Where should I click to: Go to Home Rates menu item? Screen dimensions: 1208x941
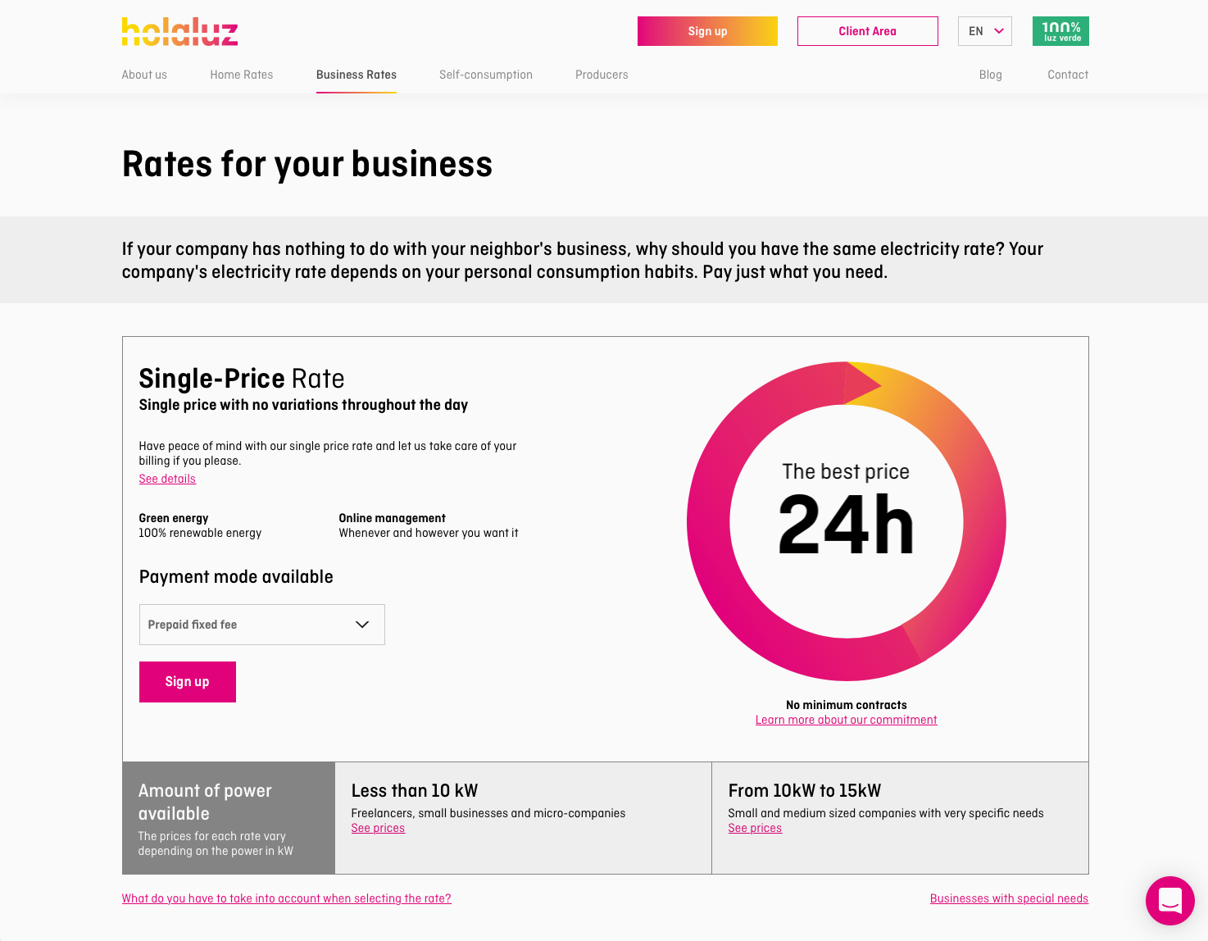tap(242, 75)
